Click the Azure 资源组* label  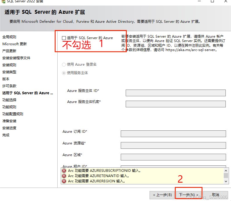tap(74, 143)
